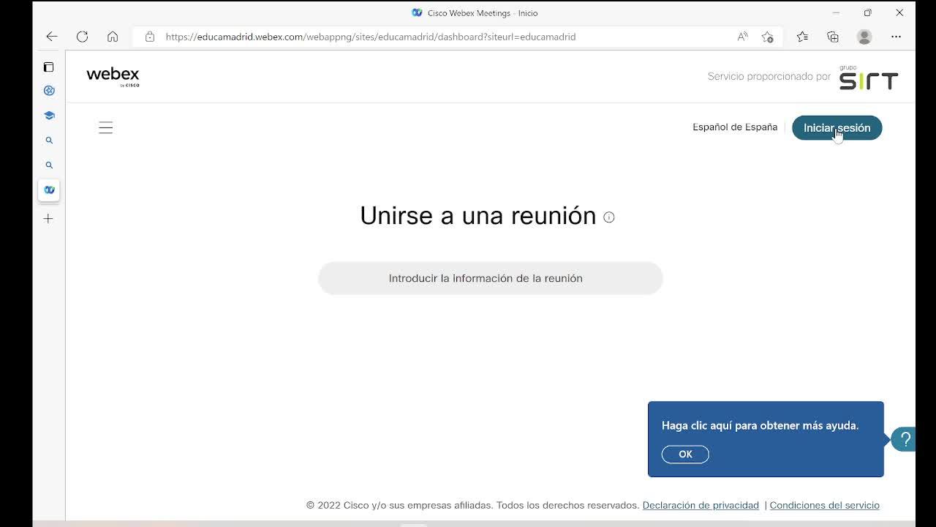This screenshot has width=936, height=527.
Task: Switch to the star-badge tab in the sidebar
Action: [x=49, y=91]
